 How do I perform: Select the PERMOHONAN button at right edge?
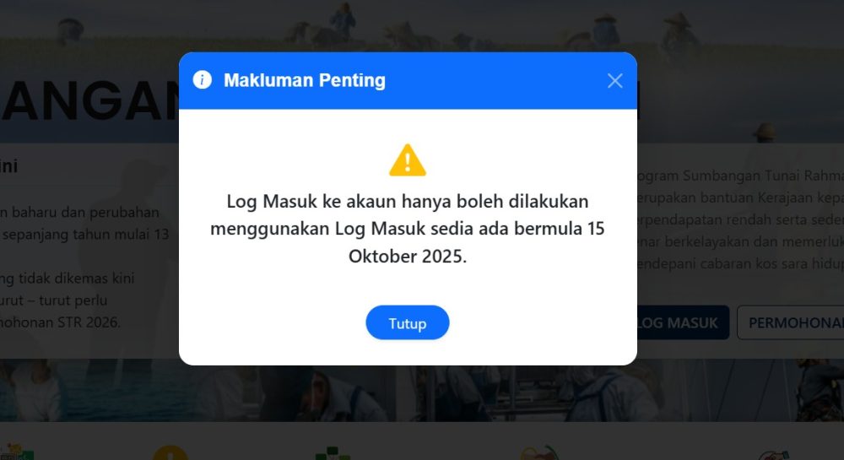point(791,322)
